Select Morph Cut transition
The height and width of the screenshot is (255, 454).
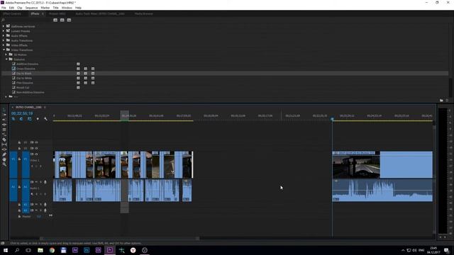pyautogui.click(x=23, y=88)
